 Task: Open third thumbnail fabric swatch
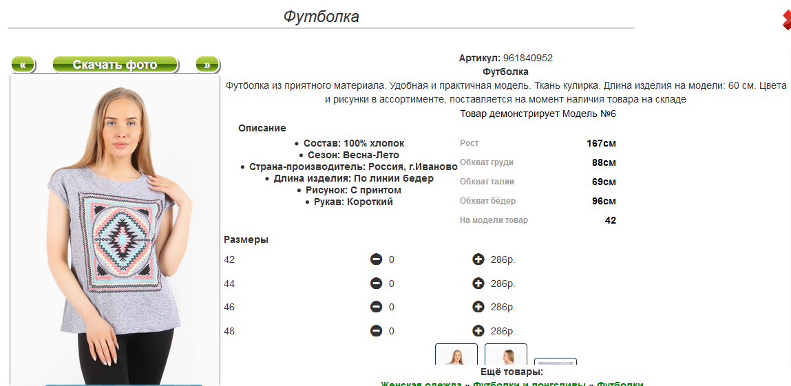pyautogui.click(x=556, y=362)
